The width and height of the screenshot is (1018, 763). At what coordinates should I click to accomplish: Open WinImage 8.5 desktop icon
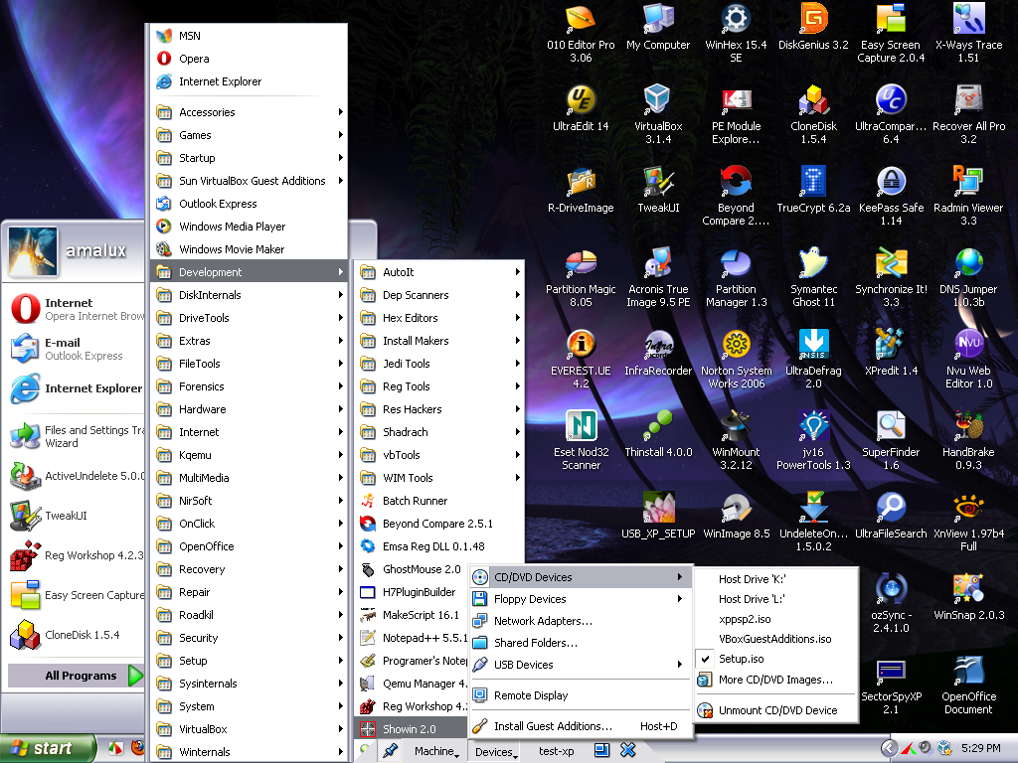pyautogui.click(x=736, y=517)
